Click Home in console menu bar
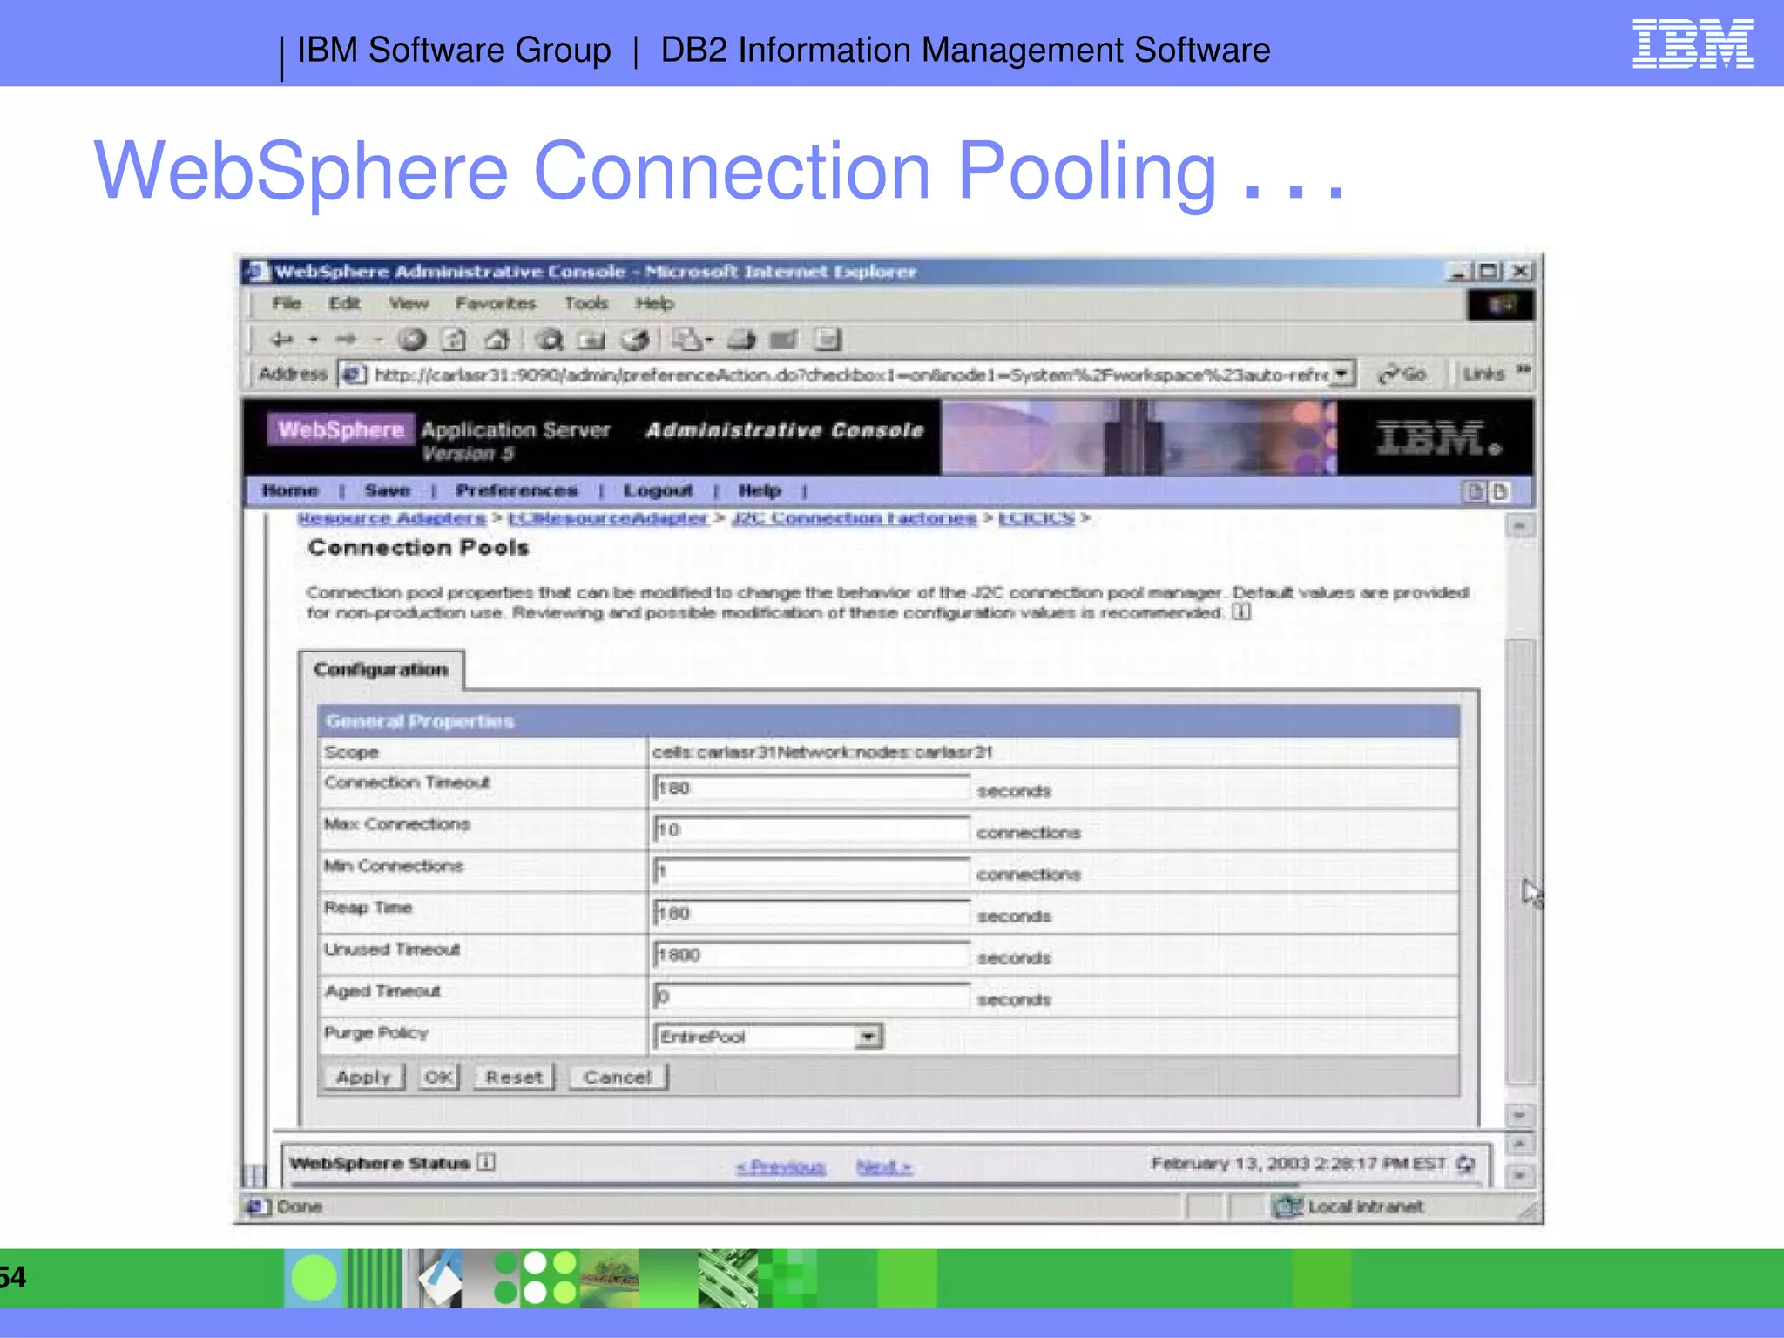This screenshot has width=1784, height=1338. (290, 490)
